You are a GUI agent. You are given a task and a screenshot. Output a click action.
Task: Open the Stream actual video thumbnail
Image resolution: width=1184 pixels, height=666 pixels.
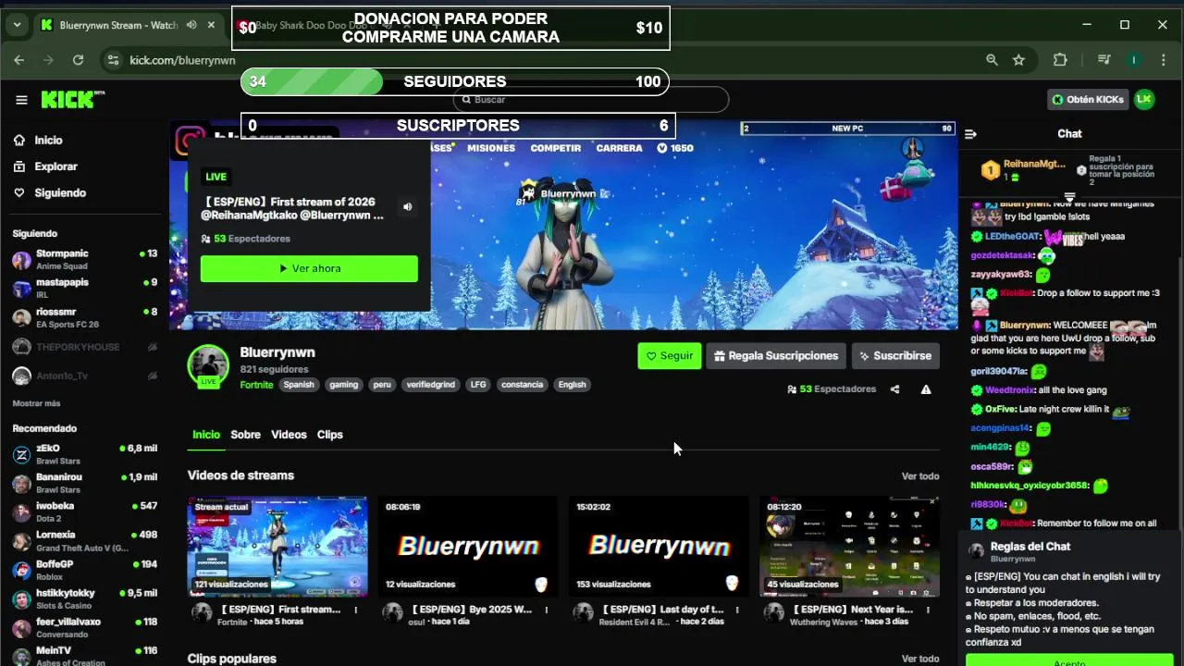tap(277, 547)
